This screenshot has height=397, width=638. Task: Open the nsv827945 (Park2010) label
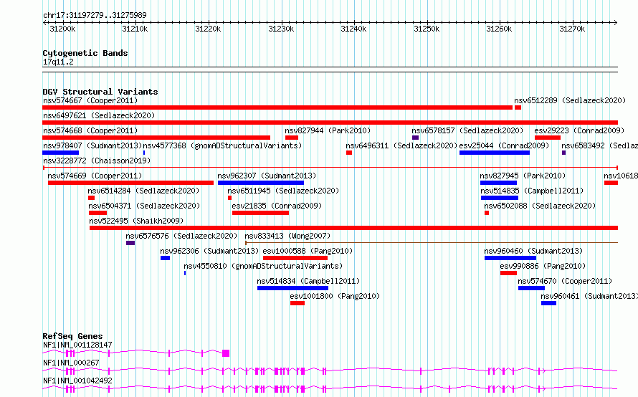pos(523,176)
